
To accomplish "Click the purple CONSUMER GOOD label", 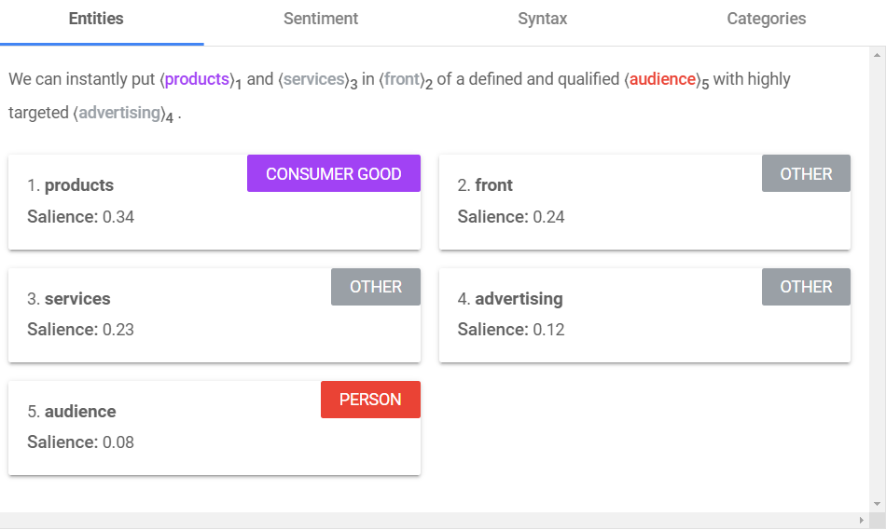I will [x=334, y=174].
